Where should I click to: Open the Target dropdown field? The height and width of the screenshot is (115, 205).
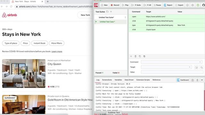coord(167,67)
